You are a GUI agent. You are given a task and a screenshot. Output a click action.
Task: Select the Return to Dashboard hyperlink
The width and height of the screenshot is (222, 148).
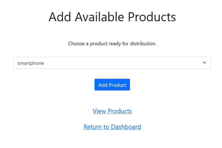click(112, 127)
